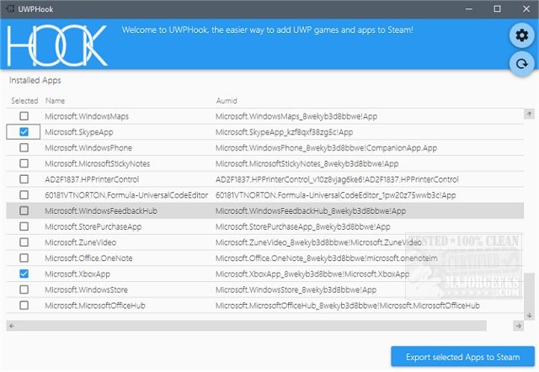Image resolution: width=539 pixels, height=372 pixels.
Task: Select the Microsoft.SkypeApp name cell
Action: [79, 132]
